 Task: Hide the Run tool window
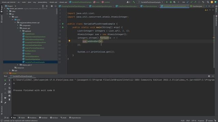pos(213,76)
